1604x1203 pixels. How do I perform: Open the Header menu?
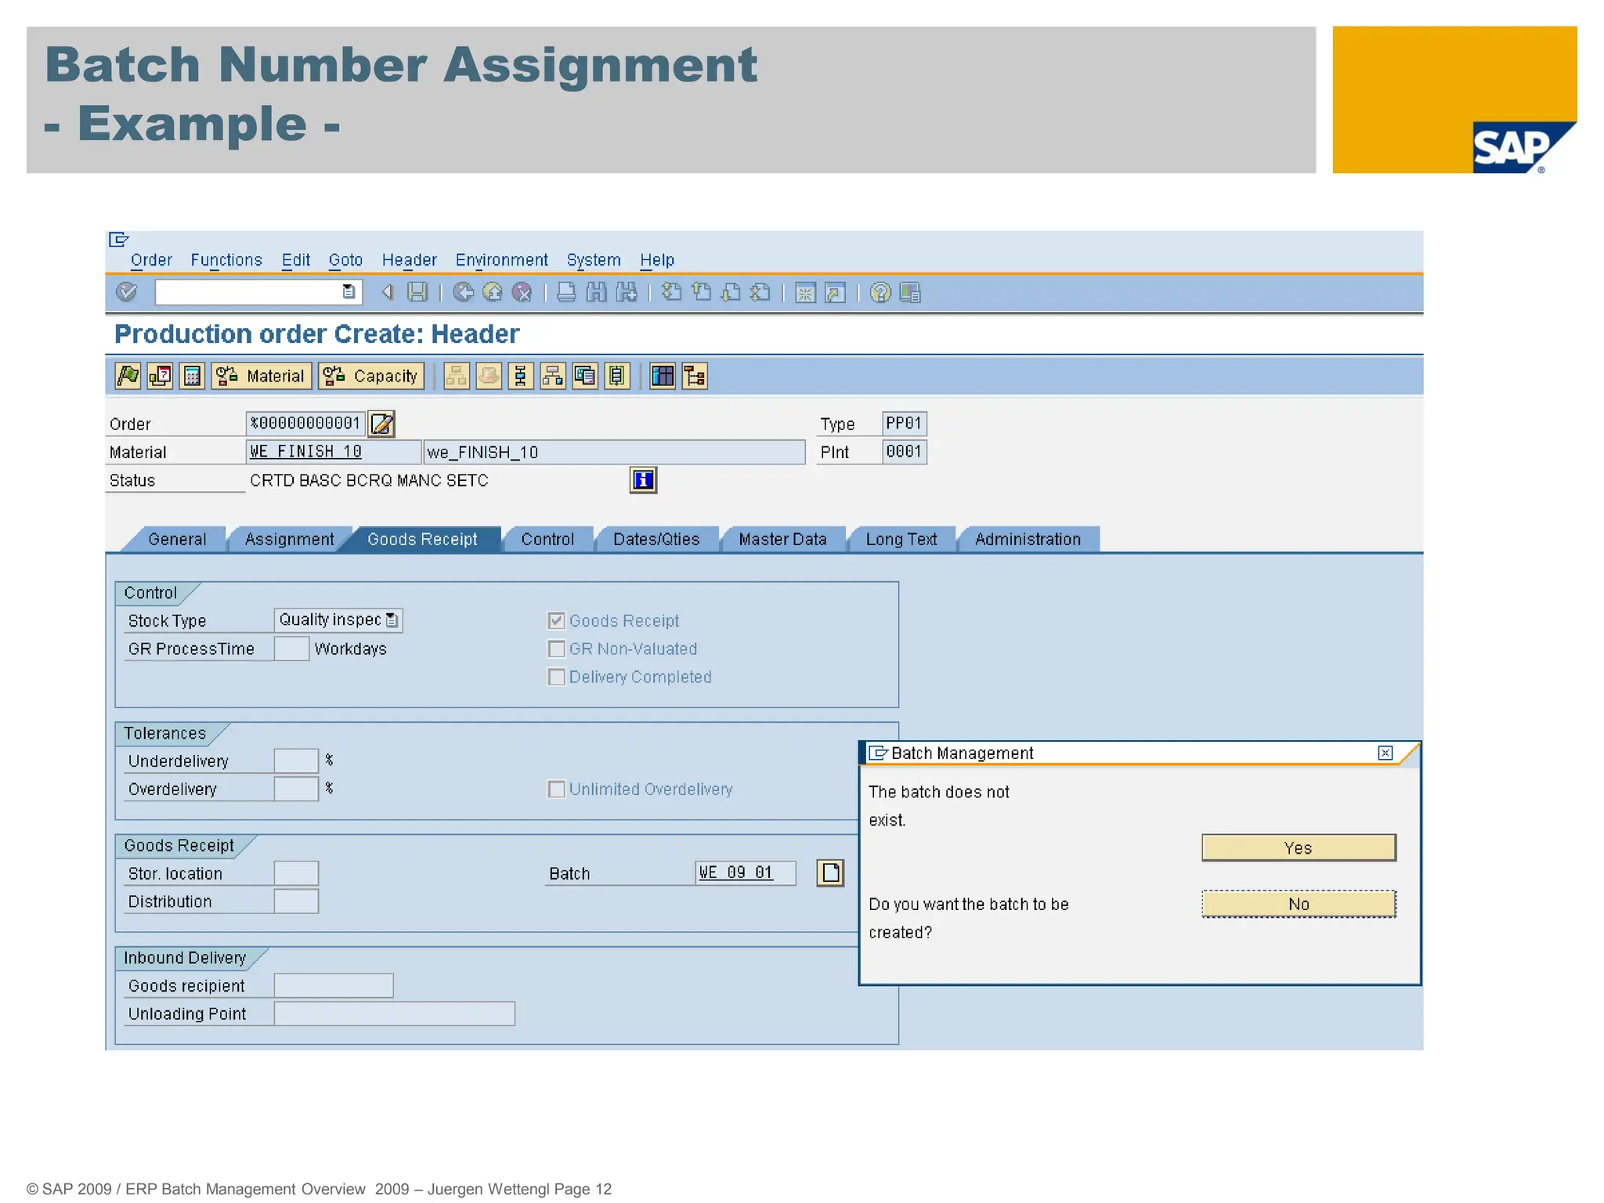click(x=409, y=260)
